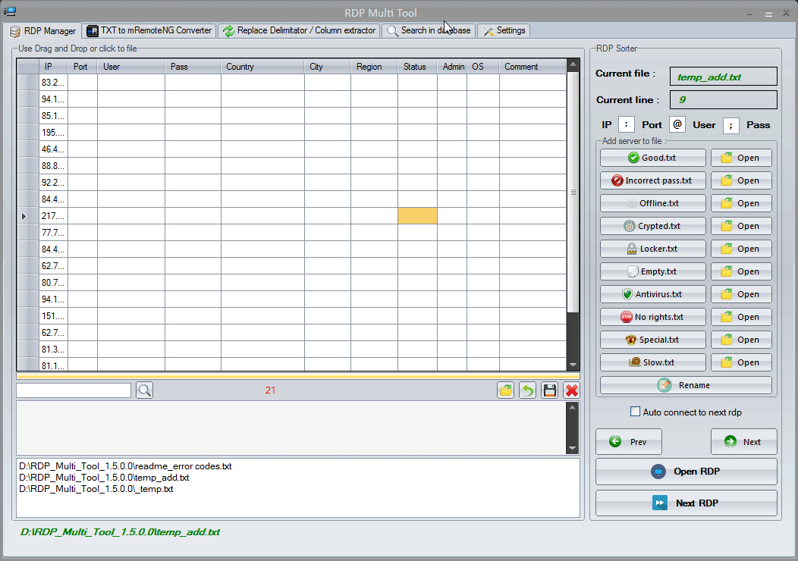Add server to Empty.txt
The width and height of the screenshot is (798, 561).
tap(653, 271)
